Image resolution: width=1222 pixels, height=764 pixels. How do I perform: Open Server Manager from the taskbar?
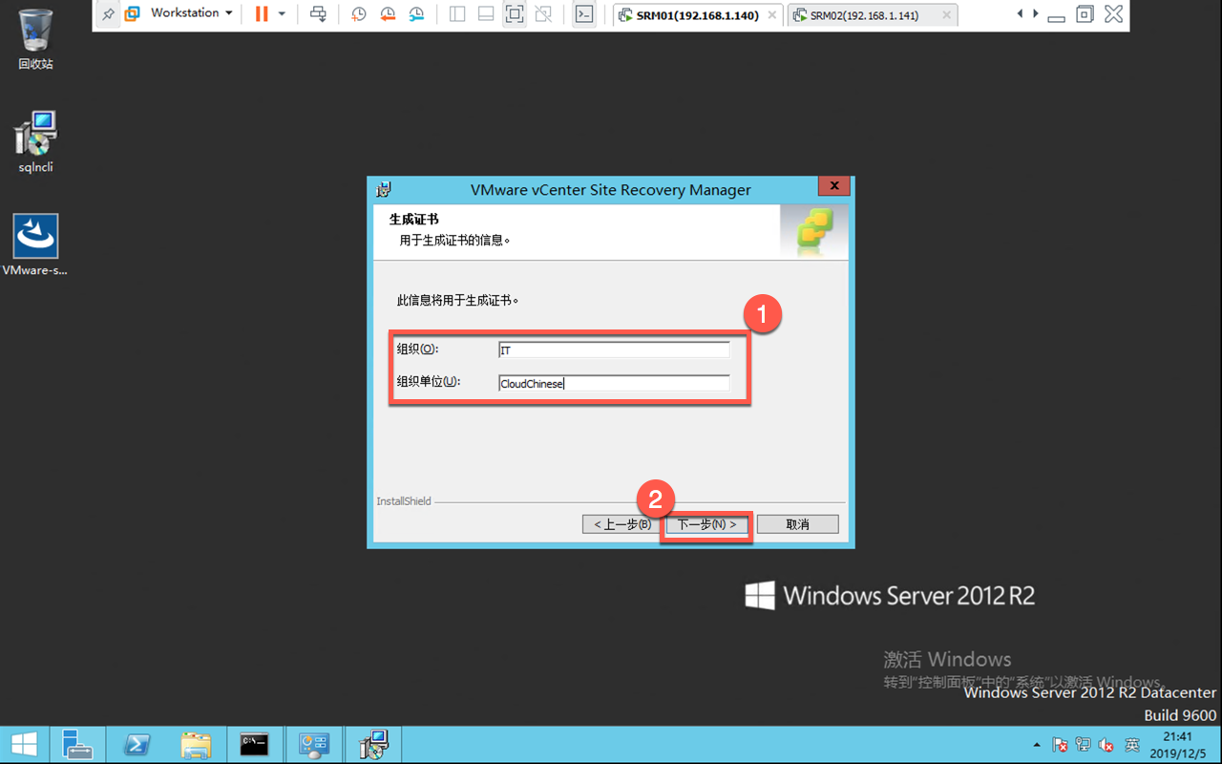click(x=76, y=745)
